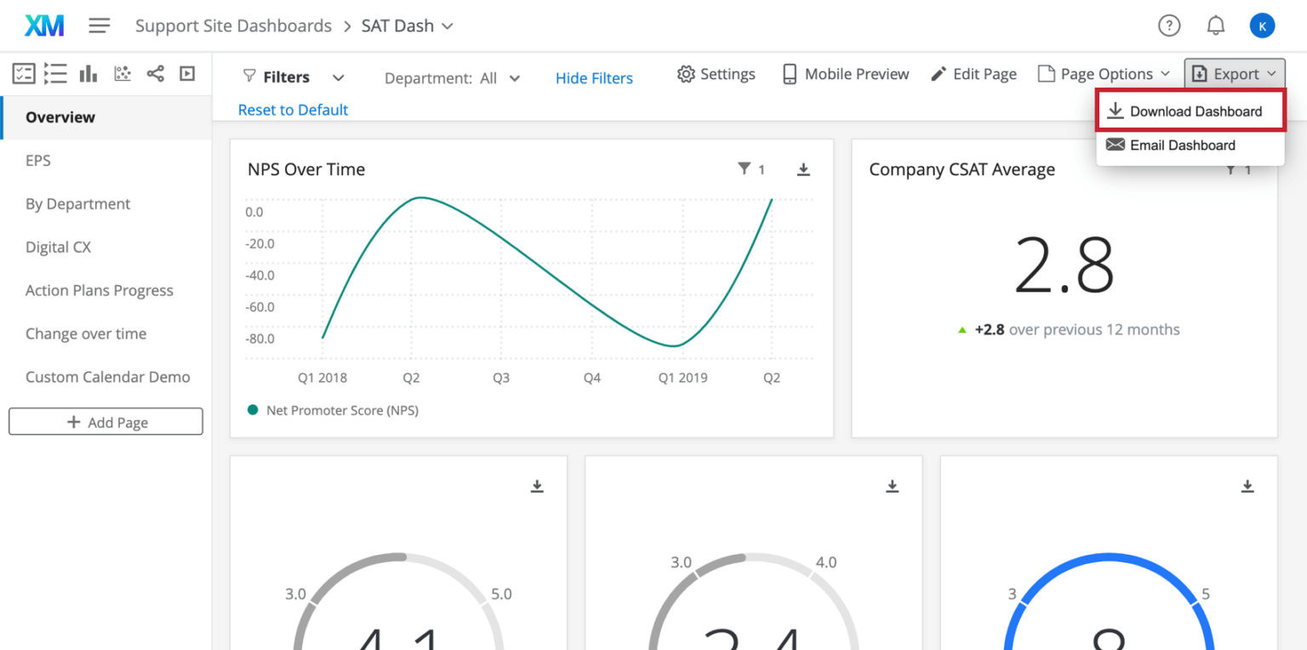Select the video play icon
1307x650 pixels.
click(x=187, y=73)
